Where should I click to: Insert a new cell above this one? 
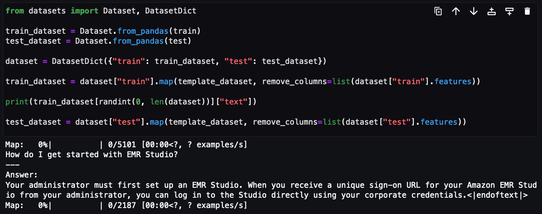pyautogui.click(x=492, y=12)
